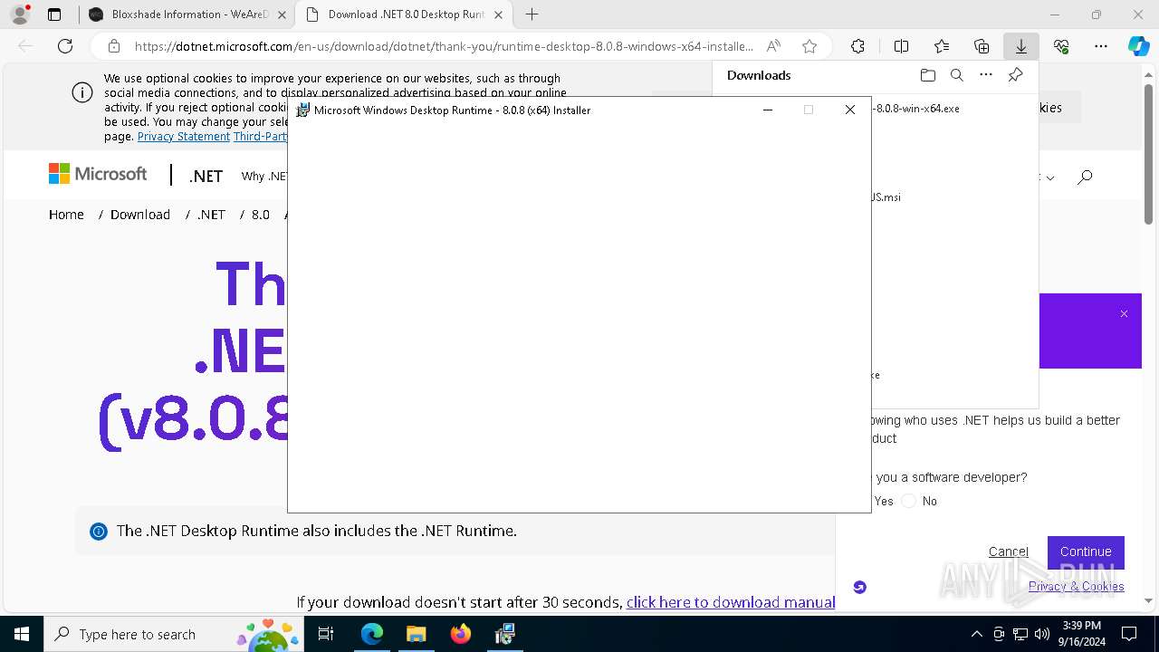Viewport: 1159px width, 652px height.
Task: Click the dotnet.microsoft.com address bar
Action: pyautogui.click(x=444, y=46)
